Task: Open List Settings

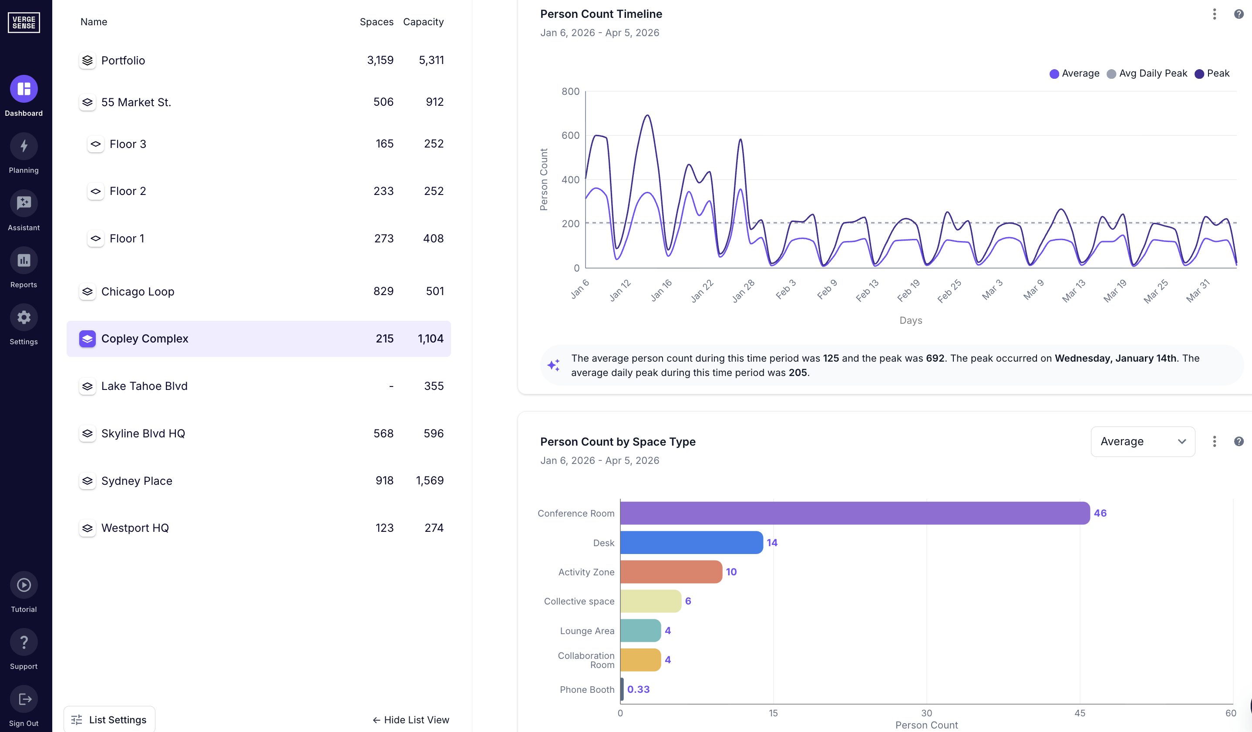Action: pos(109,719)
